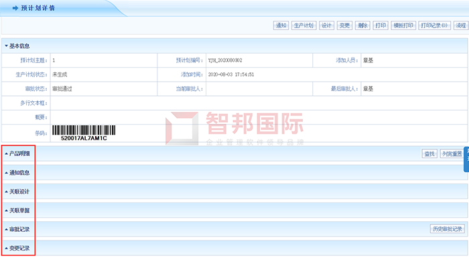Click the 变更 button
The width and height of the screenshot is (469, 258).
pyautogui.click(x=344, y=25)
